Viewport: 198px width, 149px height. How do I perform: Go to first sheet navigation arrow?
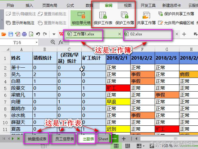(4, 139)
